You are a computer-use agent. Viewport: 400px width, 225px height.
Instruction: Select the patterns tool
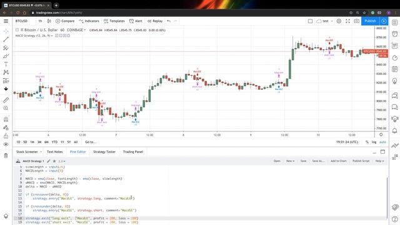(x=6, y=72)
